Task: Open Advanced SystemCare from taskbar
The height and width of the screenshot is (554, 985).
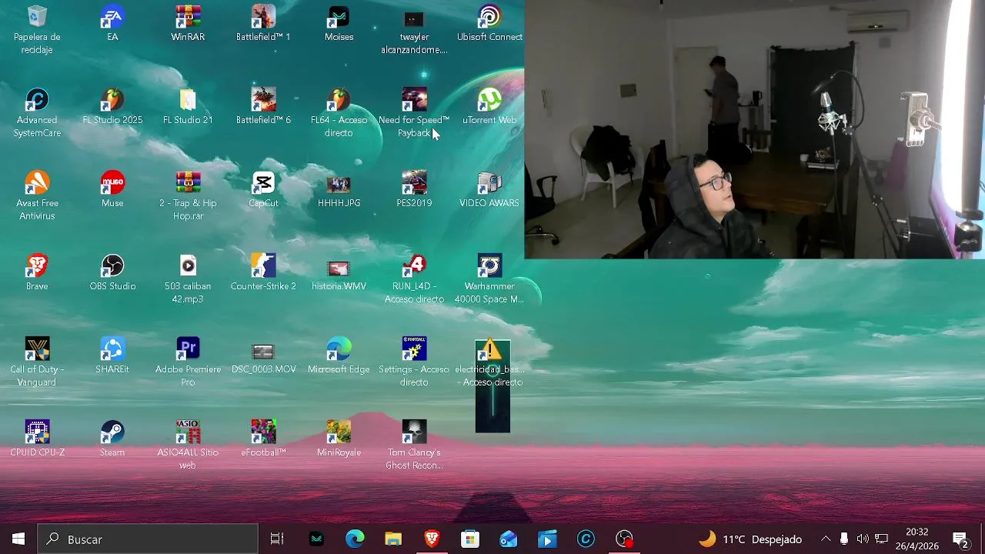Action: (x=586, y=539)
